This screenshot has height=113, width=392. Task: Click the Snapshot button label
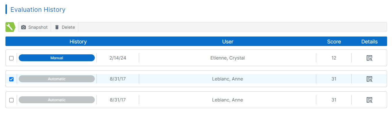tap(38, 27)
